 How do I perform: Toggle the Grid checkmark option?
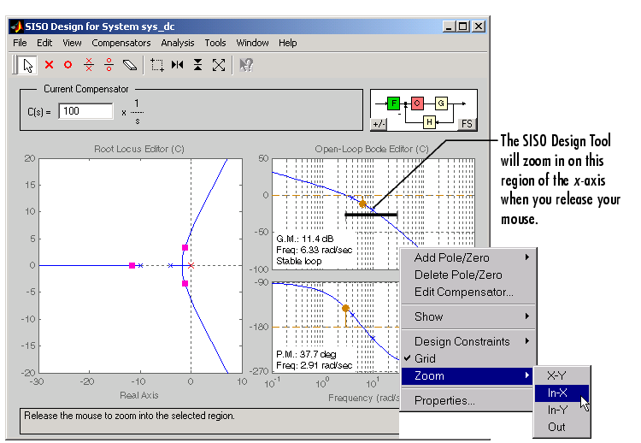coord(468,358)
